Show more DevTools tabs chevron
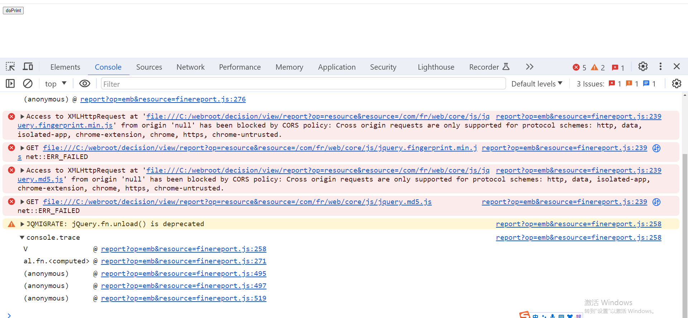This screenshot has height=318, width=688. (x=530, y=67)
